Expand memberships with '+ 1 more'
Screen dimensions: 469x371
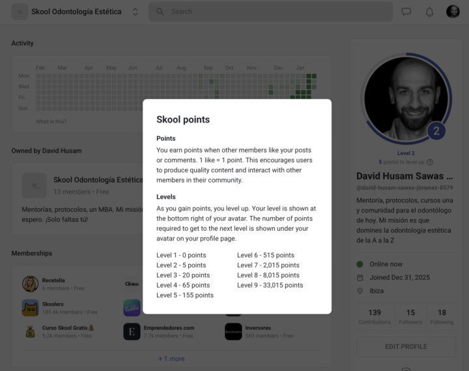point(171,359)
